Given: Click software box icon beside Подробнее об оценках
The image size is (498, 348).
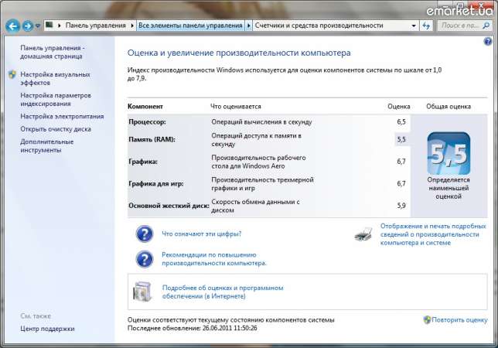Looking at the screenshot, I should pyautogui.click(x=142, y=292).
